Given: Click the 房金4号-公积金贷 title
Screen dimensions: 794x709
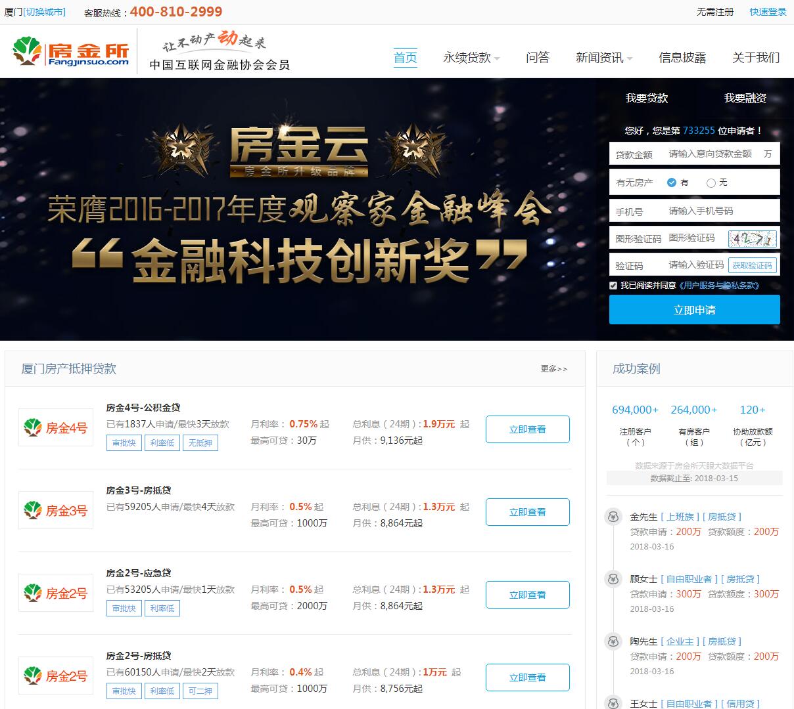Looking at the screenshot, I should [143, 408].
